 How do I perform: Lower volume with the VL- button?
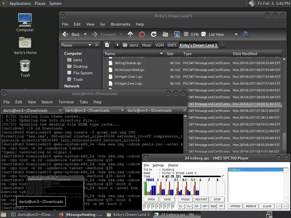181,206
